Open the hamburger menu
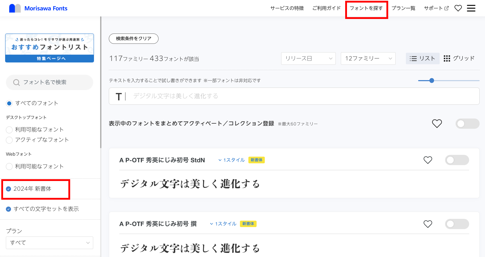 (471, 8)
